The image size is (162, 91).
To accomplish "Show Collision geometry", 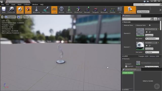I will coord(69,10).
